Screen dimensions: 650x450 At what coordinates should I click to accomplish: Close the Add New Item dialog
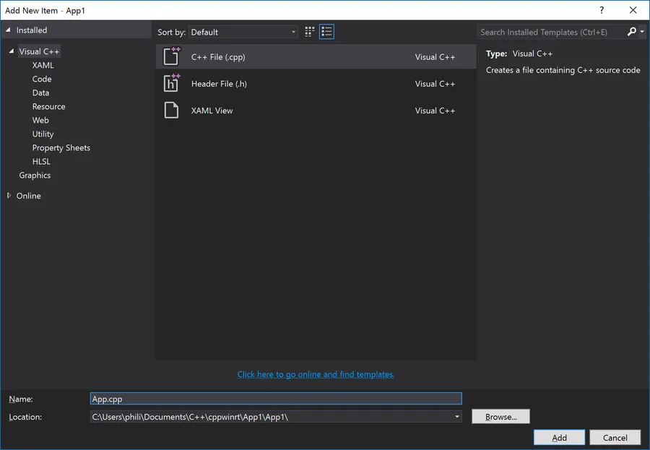pos(633,10)
